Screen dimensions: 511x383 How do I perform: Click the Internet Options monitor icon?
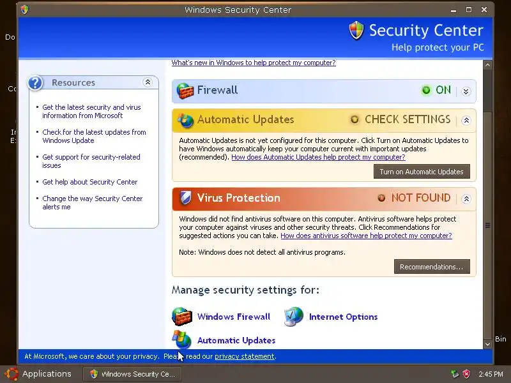point(294,316)
